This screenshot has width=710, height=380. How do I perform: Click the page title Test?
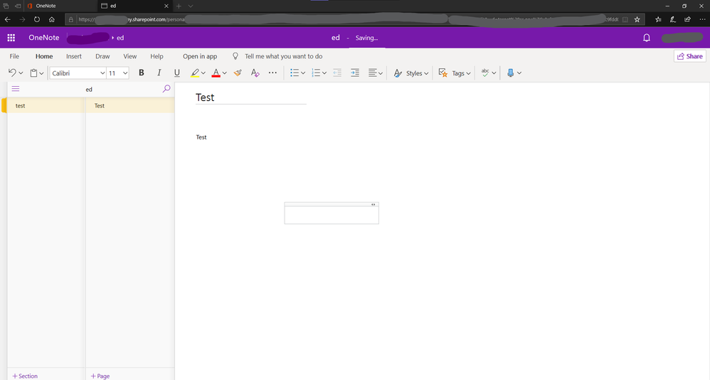[x=205, y=97]
